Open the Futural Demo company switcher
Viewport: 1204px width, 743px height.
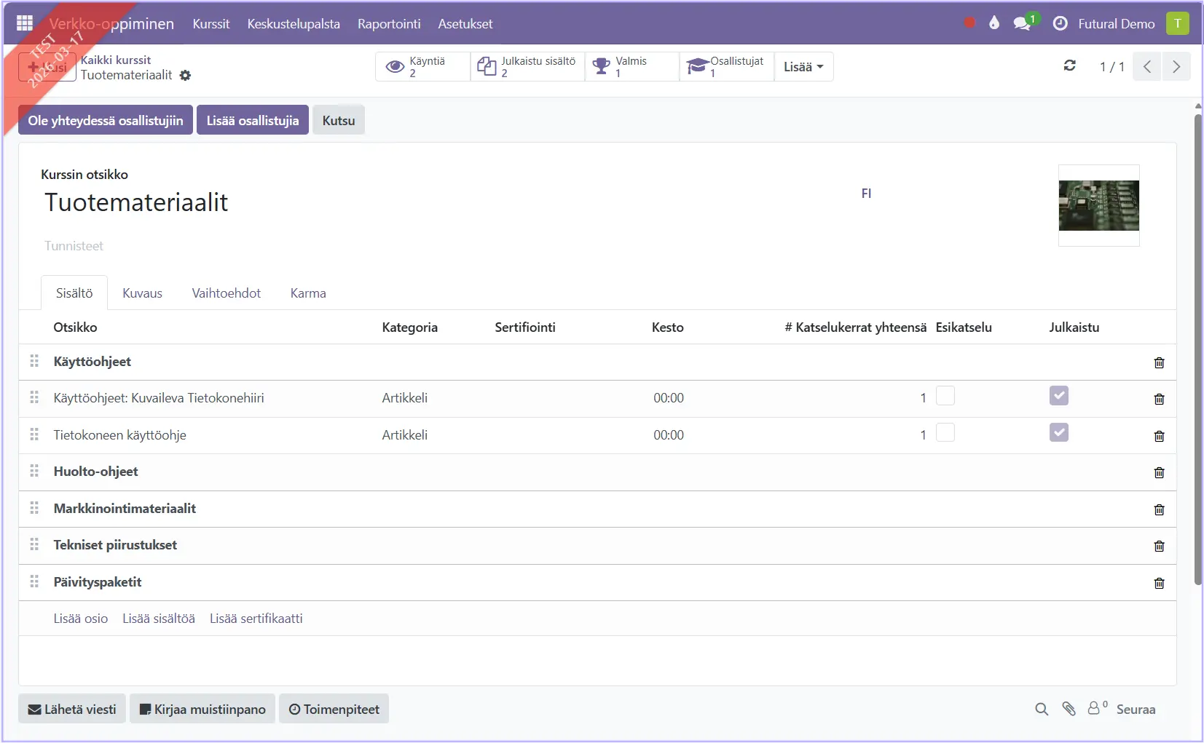(1116, 24)
